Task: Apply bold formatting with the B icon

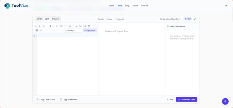Action: point(36,26)
